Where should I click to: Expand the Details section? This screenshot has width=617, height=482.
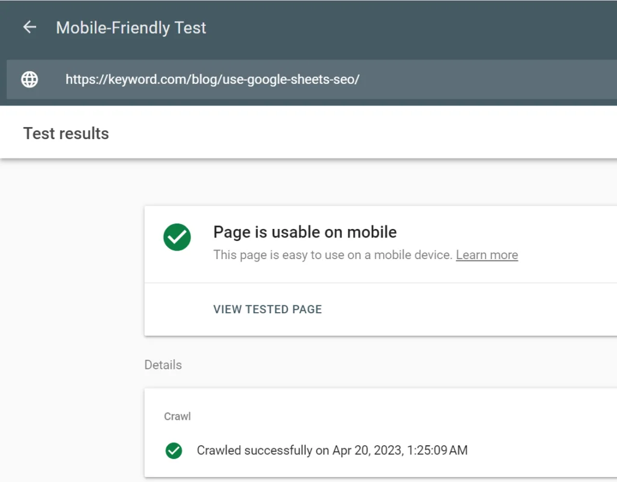163,365
